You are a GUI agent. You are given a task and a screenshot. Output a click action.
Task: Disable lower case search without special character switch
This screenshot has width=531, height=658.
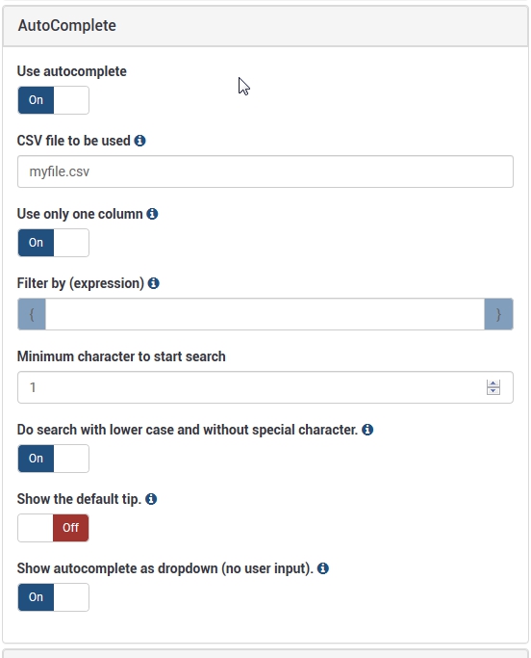coord(53,459)
